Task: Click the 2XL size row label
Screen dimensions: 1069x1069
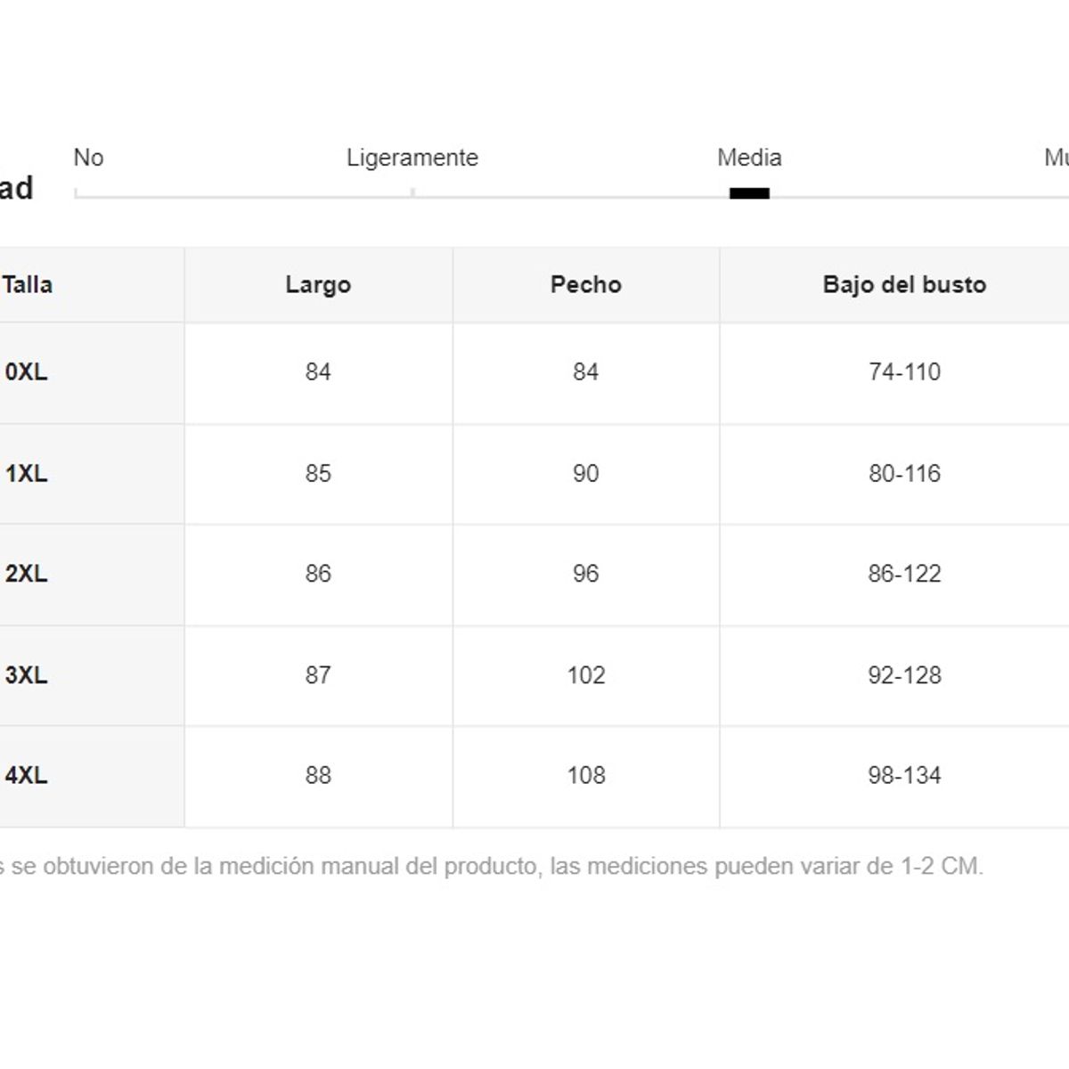Action: 27,574
